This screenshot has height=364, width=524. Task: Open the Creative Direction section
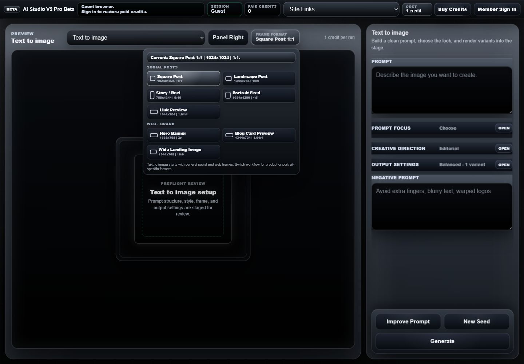(504, 149)
